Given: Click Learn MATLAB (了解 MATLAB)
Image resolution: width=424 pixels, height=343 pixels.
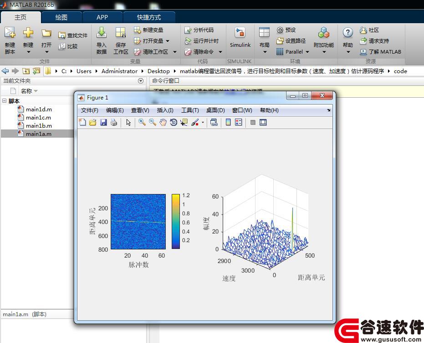Looking at the screenshot, I should click(380, 52).
